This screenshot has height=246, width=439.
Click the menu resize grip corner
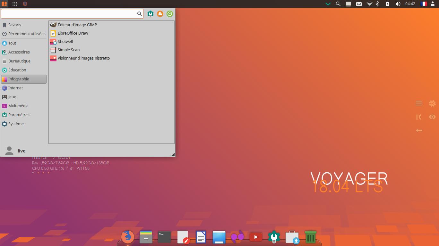coord(173,154)
